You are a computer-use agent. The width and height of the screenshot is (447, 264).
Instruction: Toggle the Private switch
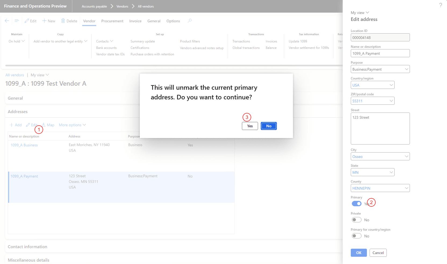pos(357,220)
